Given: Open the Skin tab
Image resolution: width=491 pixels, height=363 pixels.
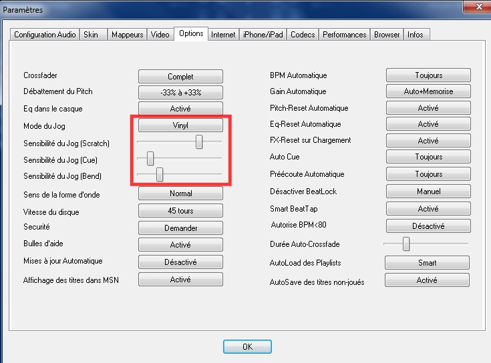Looking at the screenshot, I should 91,35.
